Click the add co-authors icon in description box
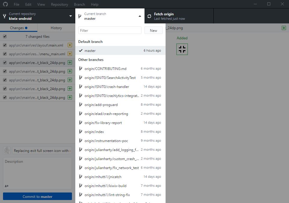Image resolution: width=289 pixels, height=203 pixels. pos(7,186)
